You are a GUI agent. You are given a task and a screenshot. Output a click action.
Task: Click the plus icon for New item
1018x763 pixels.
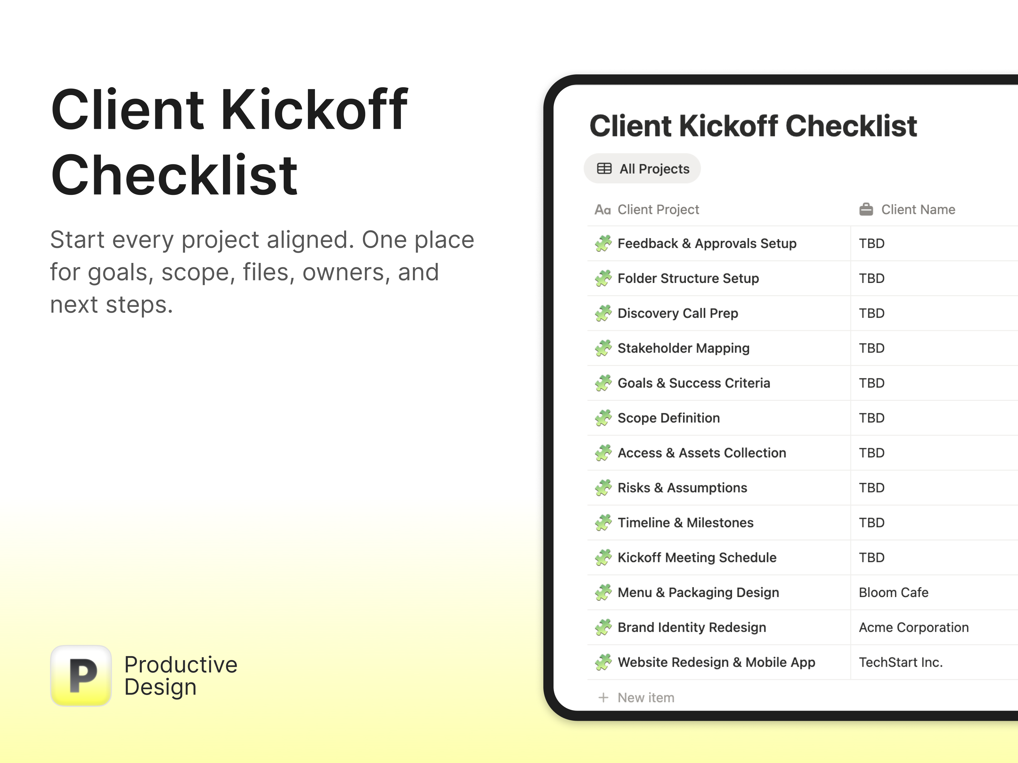[x=603, y=698]
